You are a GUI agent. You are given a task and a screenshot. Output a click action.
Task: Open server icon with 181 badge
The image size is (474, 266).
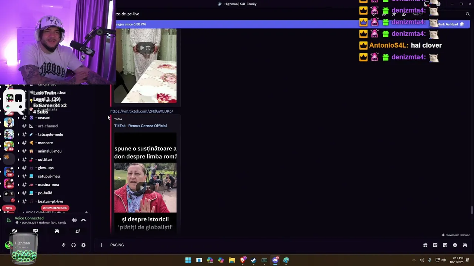(x=9, y=171)
